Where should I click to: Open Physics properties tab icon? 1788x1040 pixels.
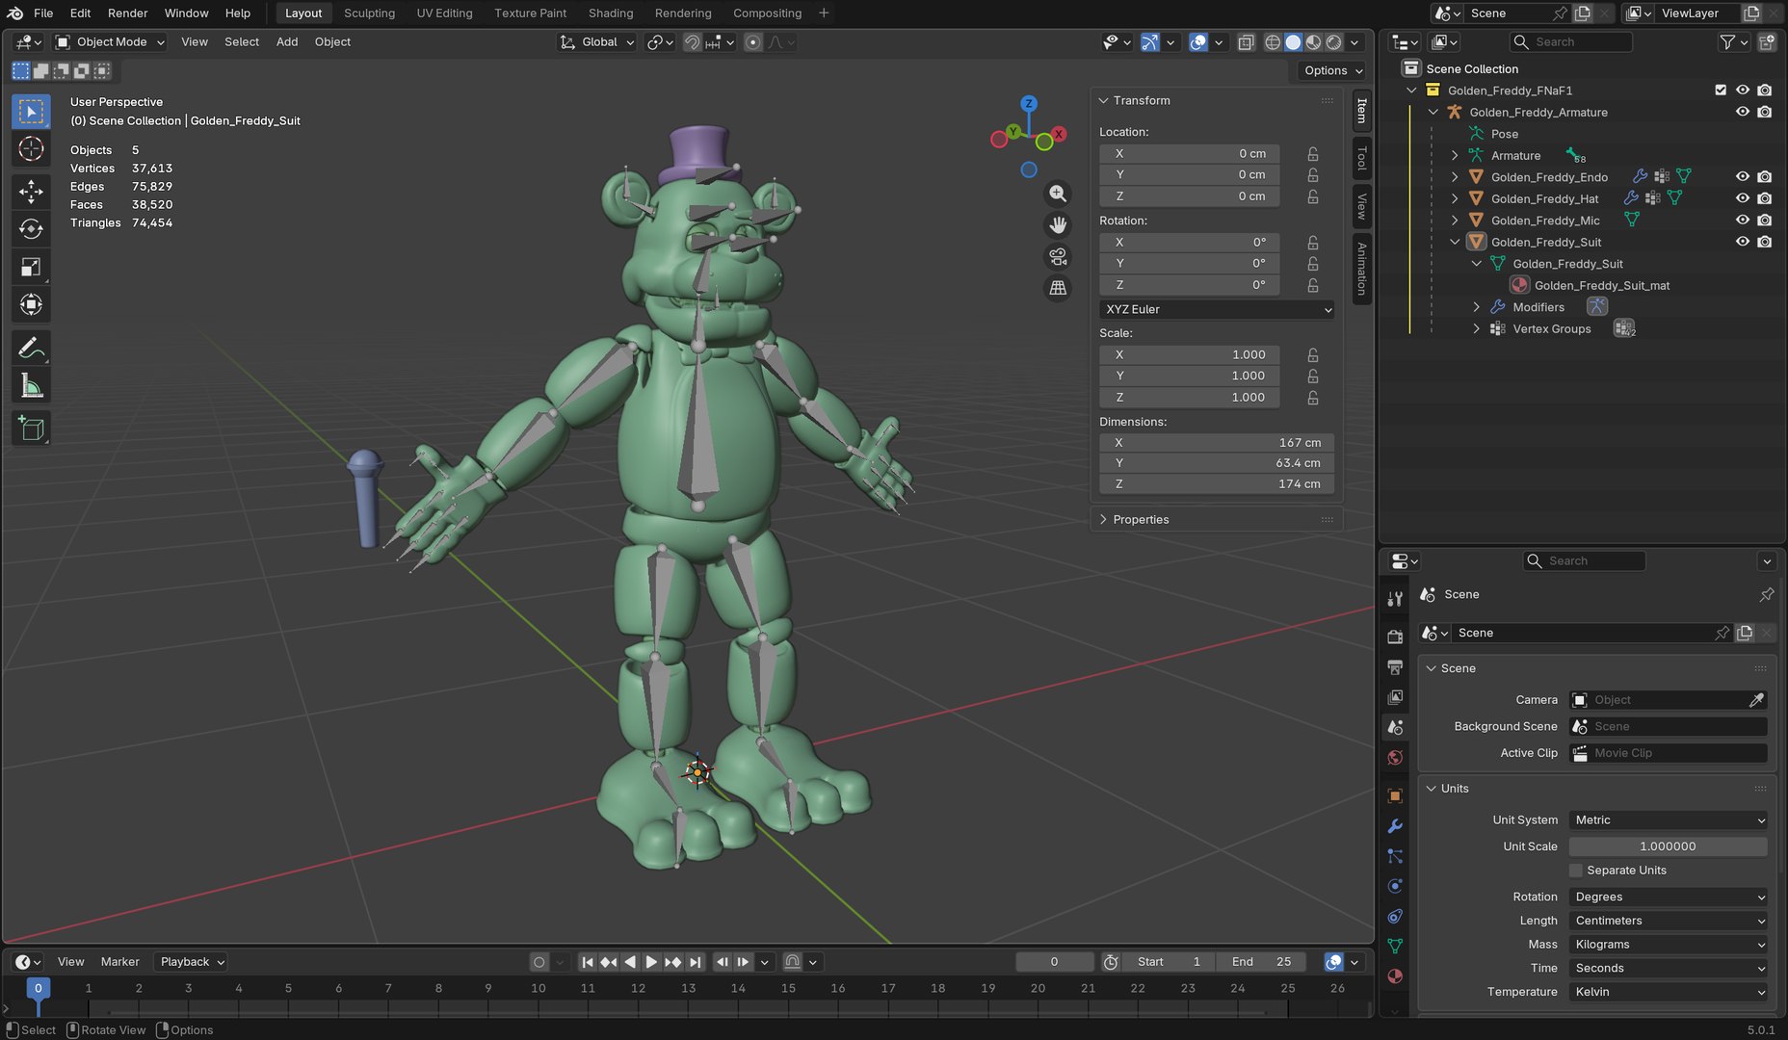point(1394,886)
